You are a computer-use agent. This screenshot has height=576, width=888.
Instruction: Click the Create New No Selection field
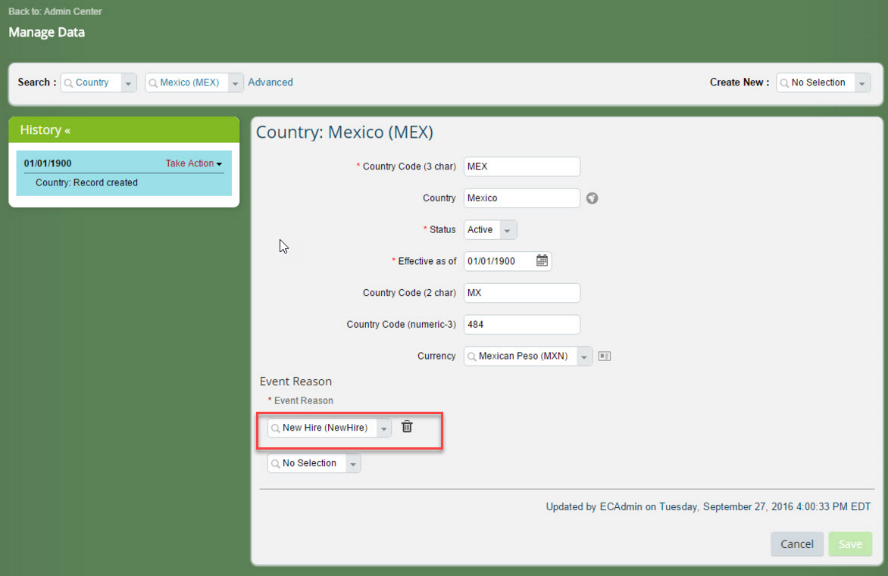[823, 83]
